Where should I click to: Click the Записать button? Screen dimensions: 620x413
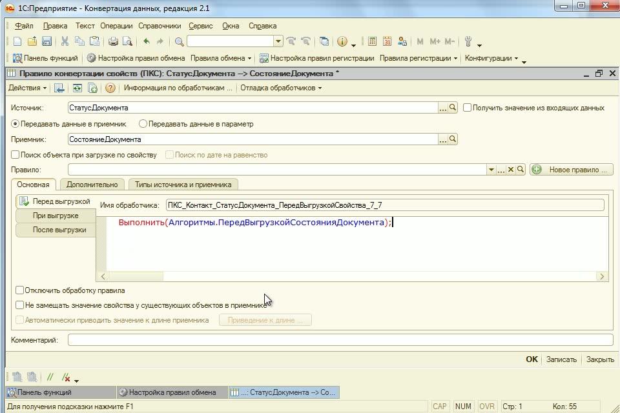(x=561, y=359)
